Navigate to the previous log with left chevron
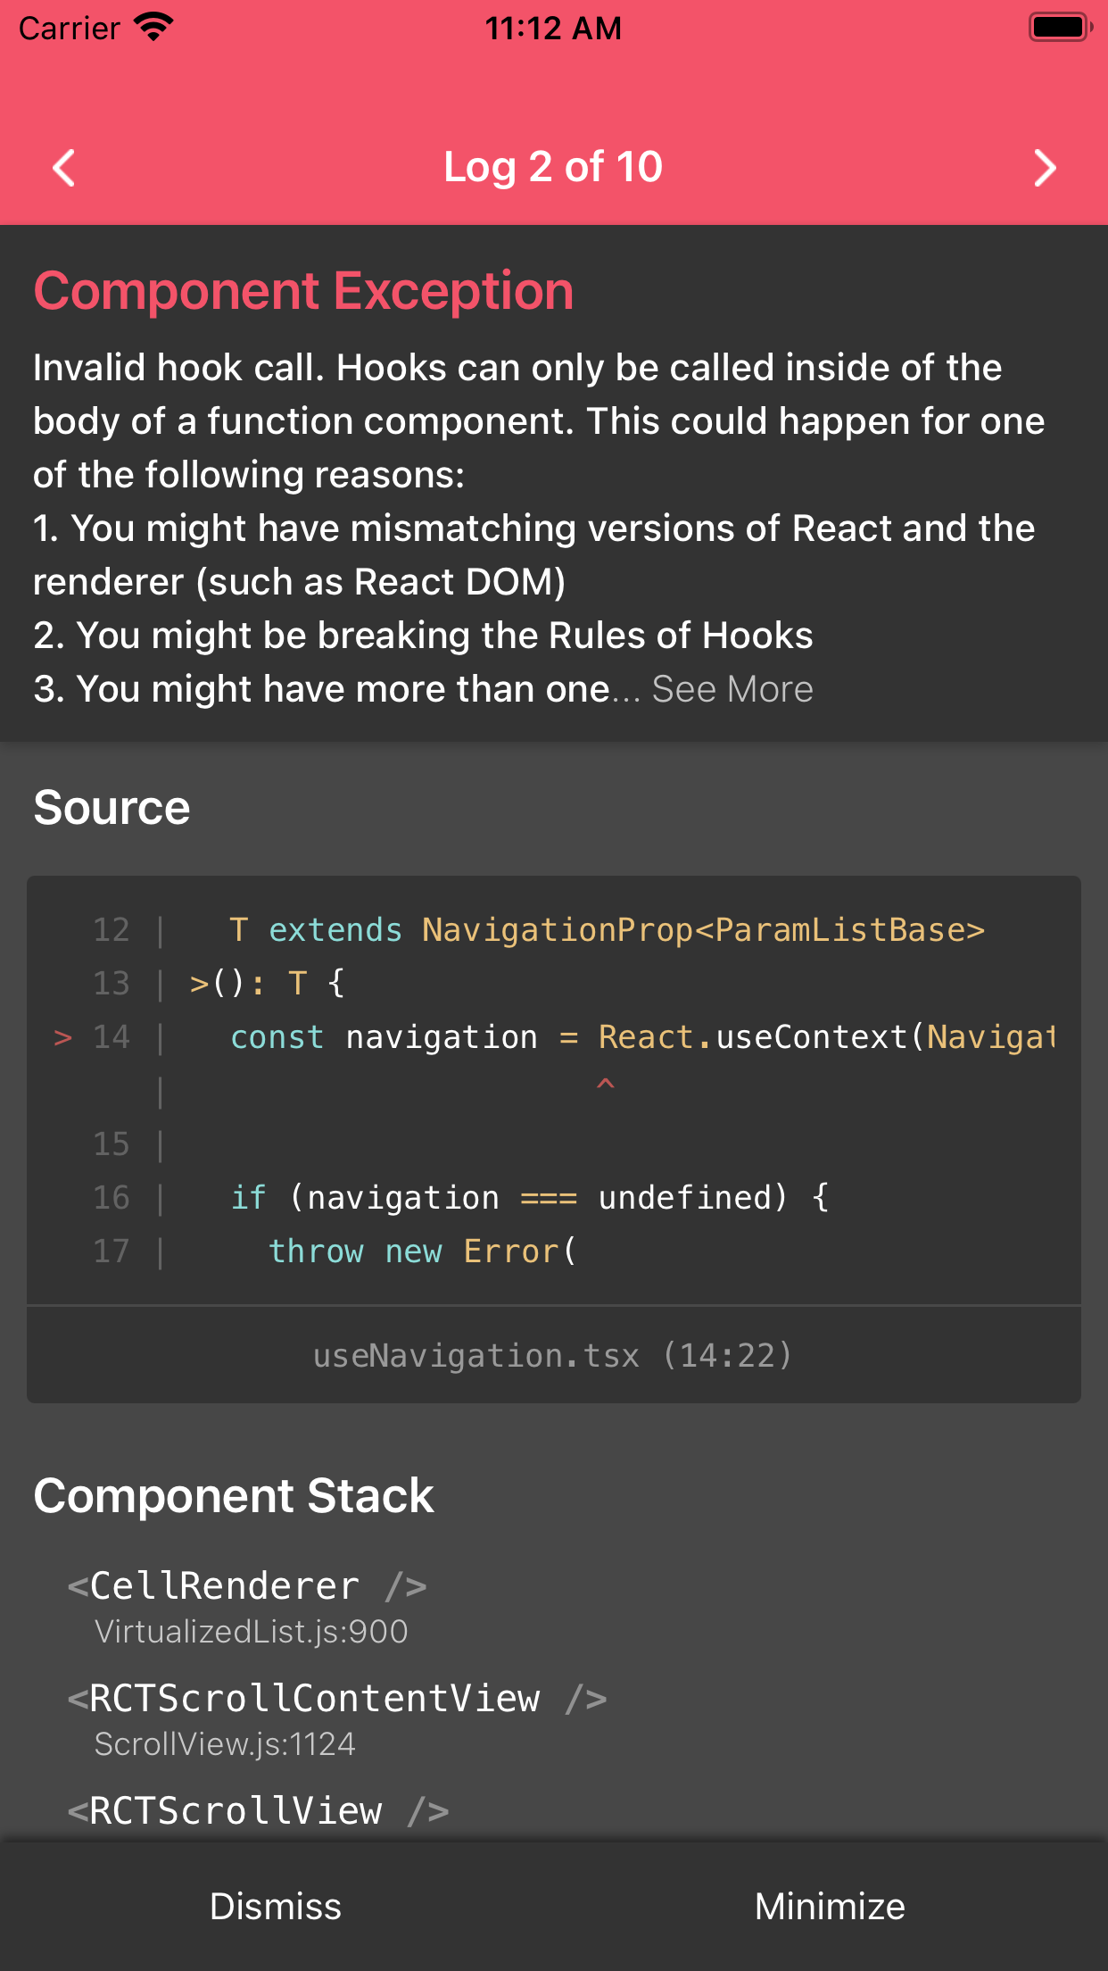 point(64,167)
